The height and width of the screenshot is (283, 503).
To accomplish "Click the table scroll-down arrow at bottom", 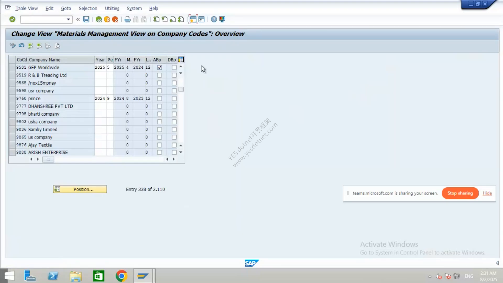I will (x=181, y=152).
